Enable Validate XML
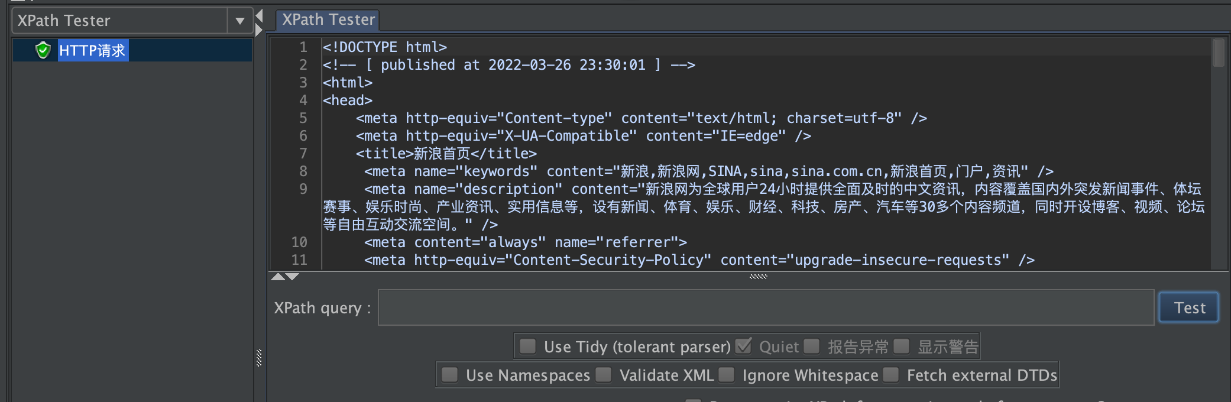1231x402 pixels. click(604, 375)
